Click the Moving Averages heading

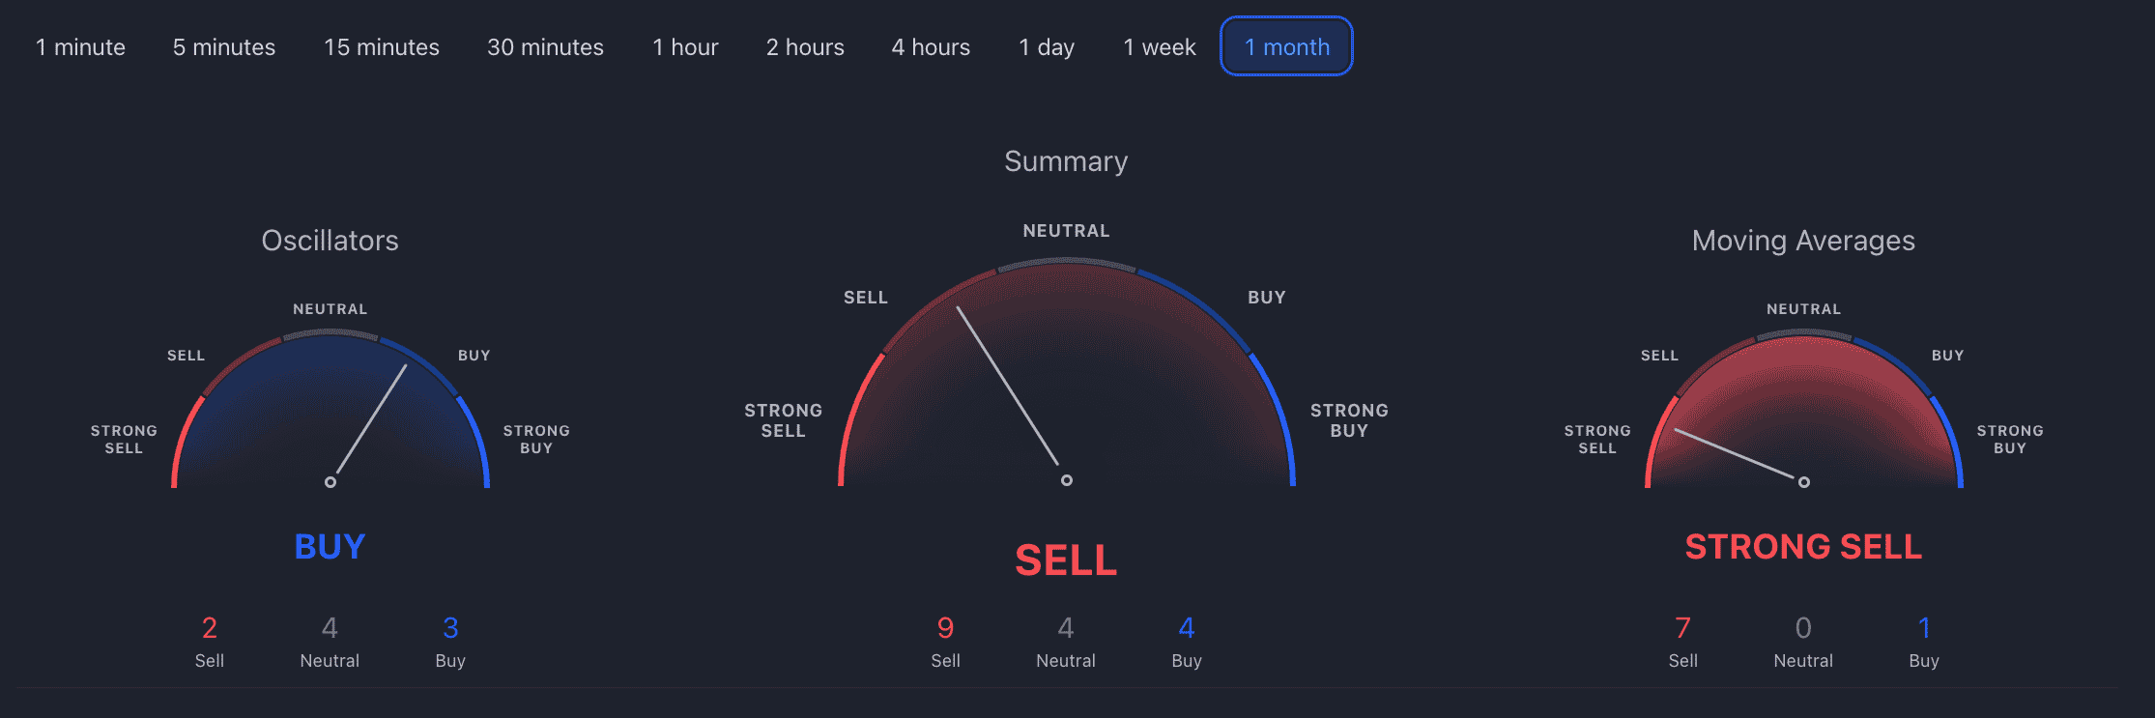point(1803,241)
